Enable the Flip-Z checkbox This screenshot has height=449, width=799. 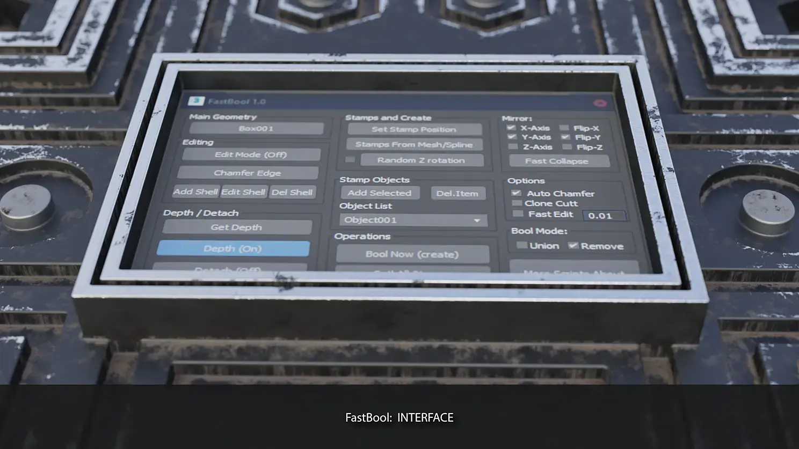point(566,146)
